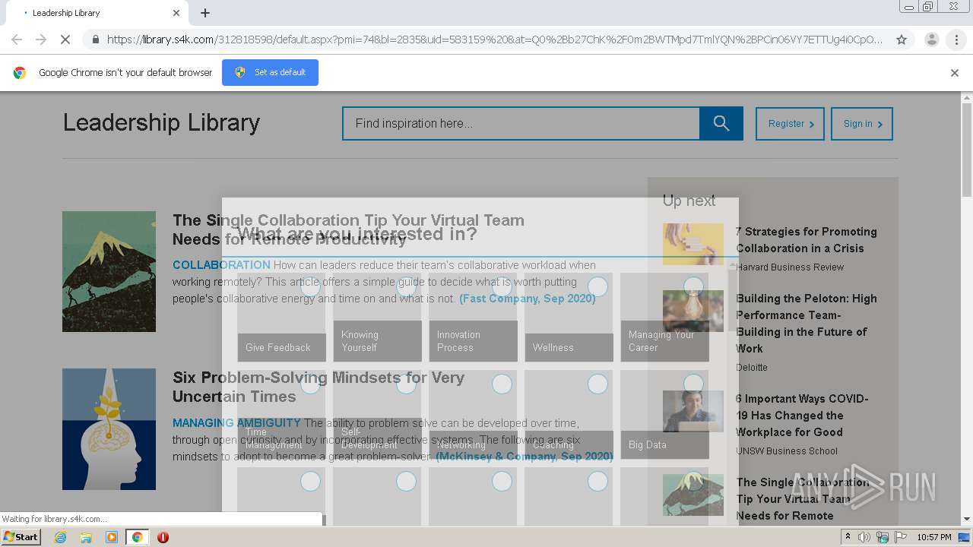Click Set as default button
This screenshot has width=973, height=547.
coord(270,72)
